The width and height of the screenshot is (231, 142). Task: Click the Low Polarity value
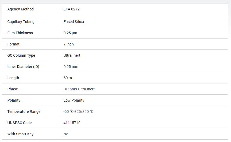(74, 100)
